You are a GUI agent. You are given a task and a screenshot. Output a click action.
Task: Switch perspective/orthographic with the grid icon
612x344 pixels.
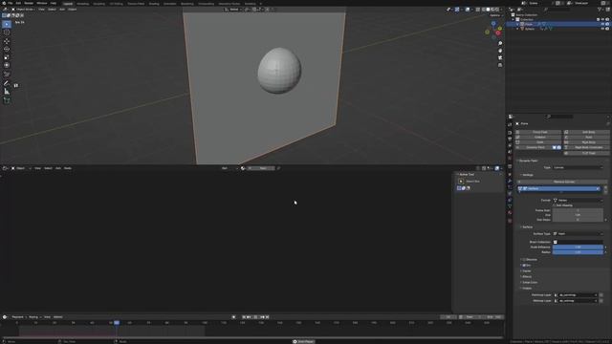pos(500,65)
